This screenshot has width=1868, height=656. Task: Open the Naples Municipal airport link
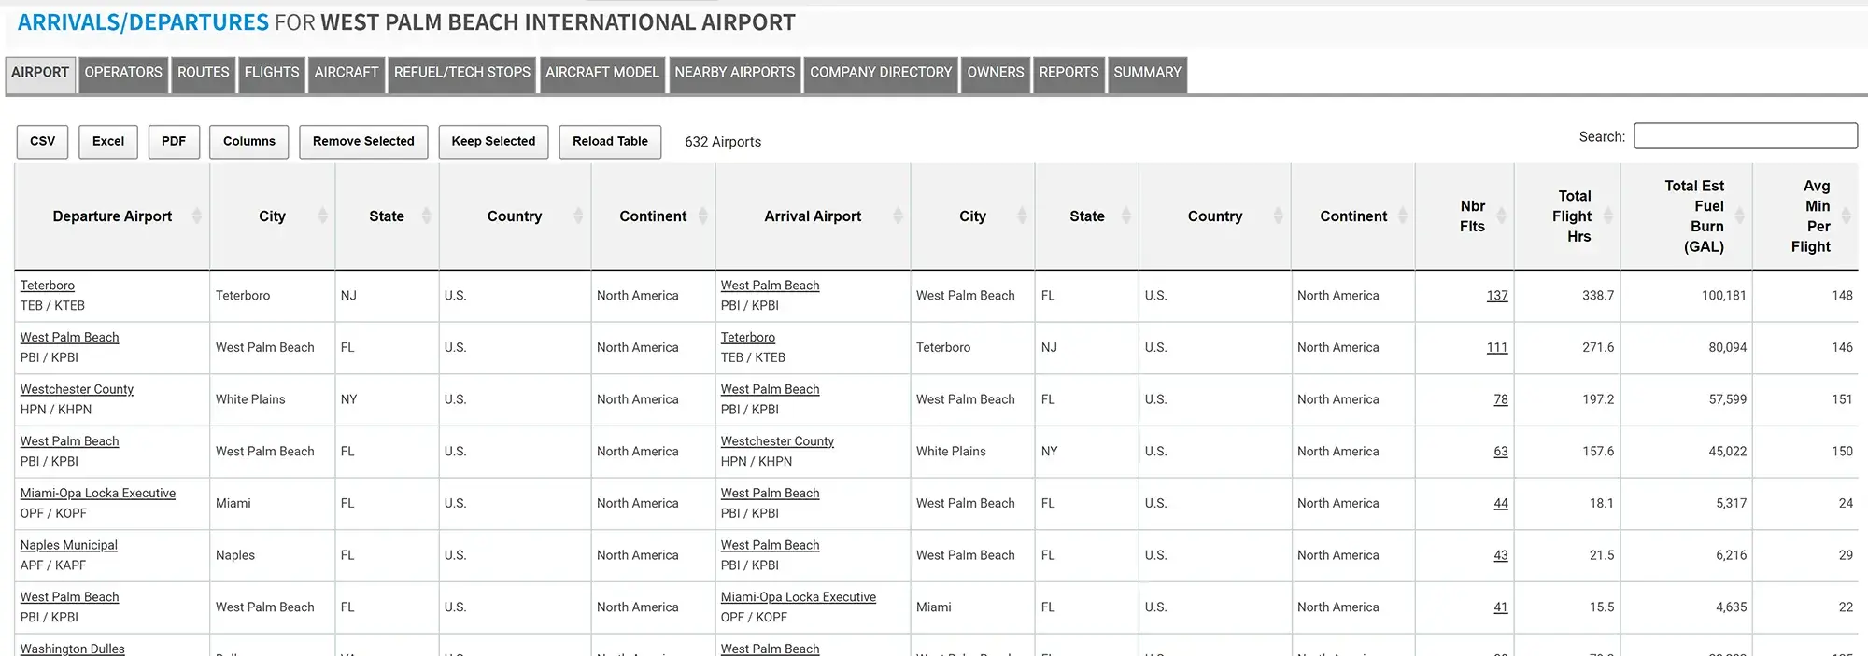pyautogui.click(x=69, y=545)
